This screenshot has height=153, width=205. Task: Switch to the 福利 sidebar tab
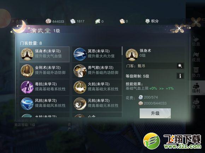196,88
